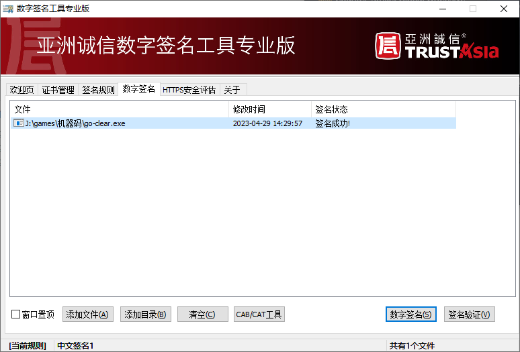Go to the 签名规则 tab
The width and height of the screenshot is (520, 352).
(98, 90)
